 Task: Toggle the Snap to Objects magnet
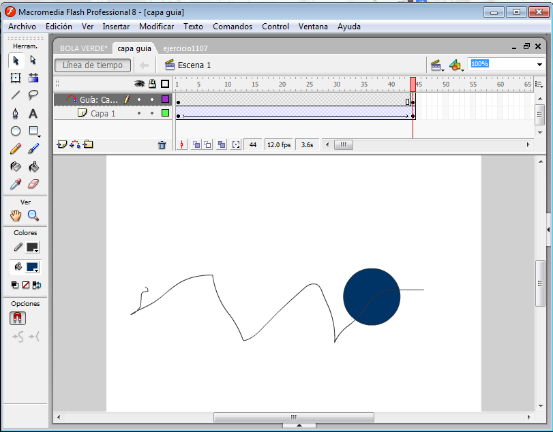(18, 318)
